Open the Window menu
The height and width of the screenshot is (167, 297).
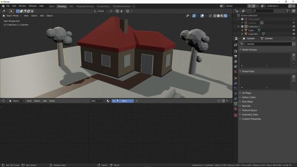[32, 6]
